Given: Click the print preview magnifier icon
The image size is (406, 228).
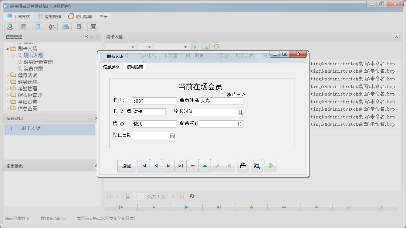Looking at the screenshot, I should coord(257,166).
